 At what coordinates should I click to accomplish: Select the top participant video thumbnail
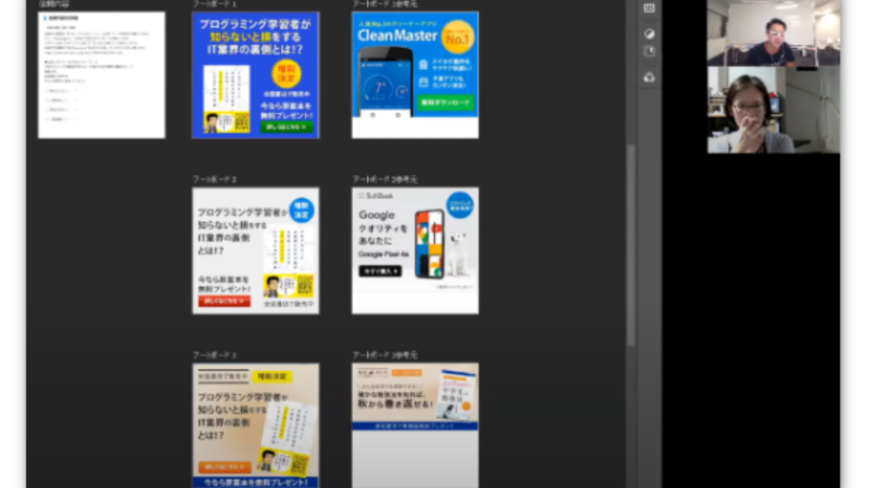773,33
